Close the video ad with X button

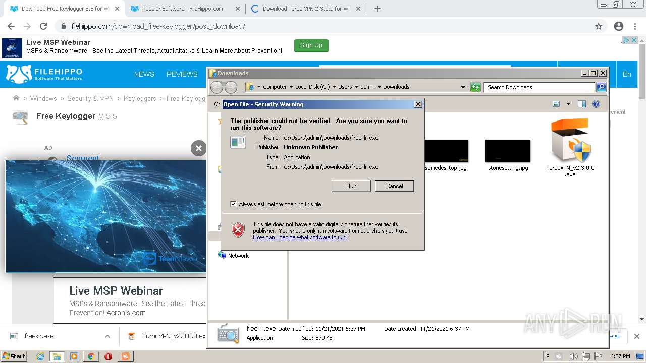tap(198, 148)
